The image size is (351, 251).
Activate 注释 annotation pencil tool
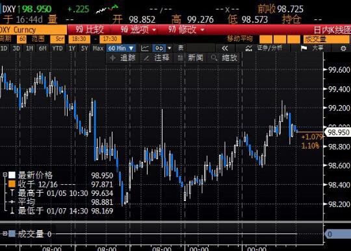(x=157, y=58)
